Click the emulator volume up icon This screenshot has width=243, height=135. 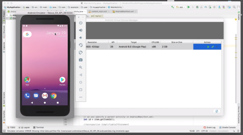81,30
